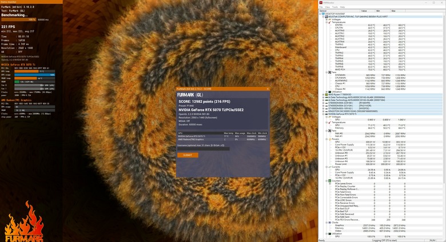Click the Currents icon under NVIDIA GPU
Screen dimensions: 446x242
330,167
